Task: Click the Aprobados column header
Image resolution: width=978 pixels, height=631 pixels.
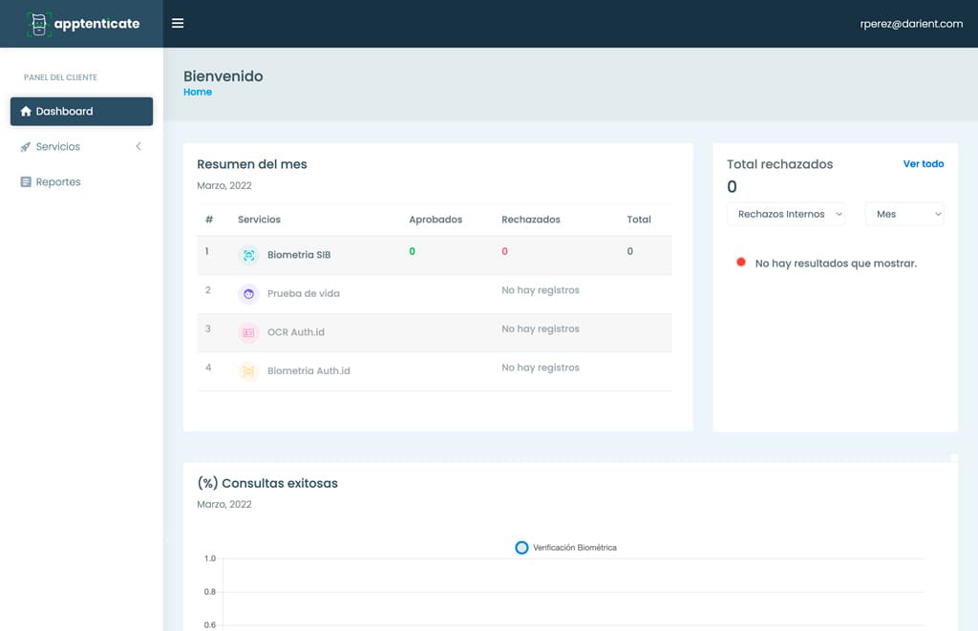Action: [x=436, y=220]
